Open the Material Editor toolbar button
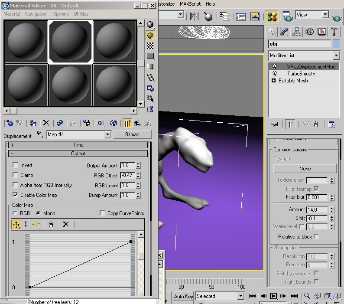 (x=272, y=16)
